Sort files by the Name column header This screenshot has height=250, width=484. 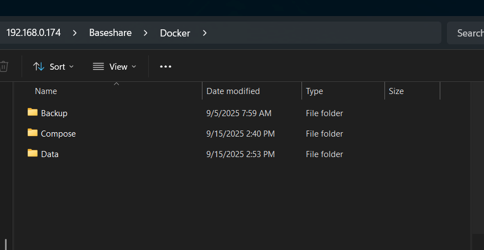pos(46,91)
